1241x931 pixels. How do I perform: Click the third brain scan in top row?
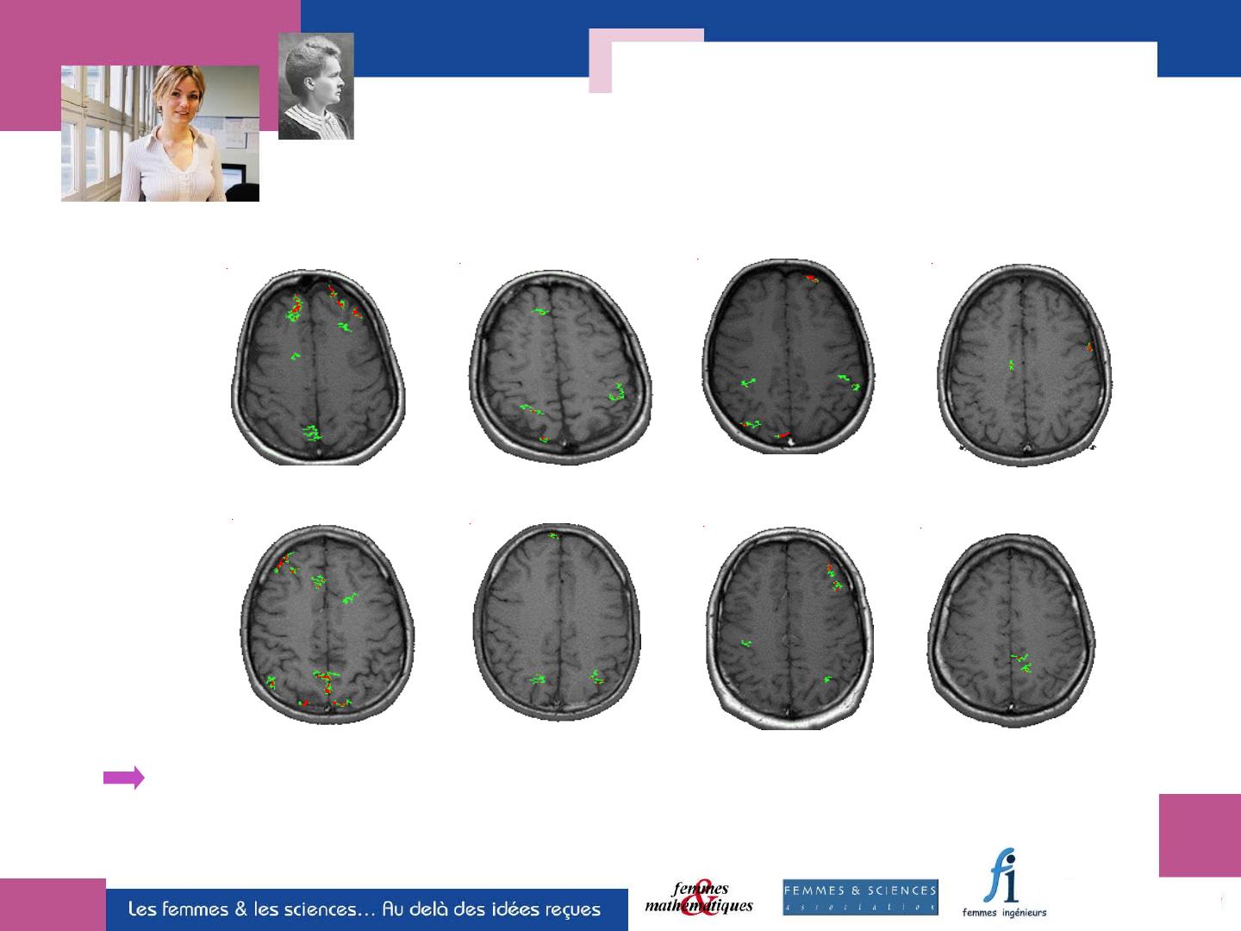(x=788, y=355)
